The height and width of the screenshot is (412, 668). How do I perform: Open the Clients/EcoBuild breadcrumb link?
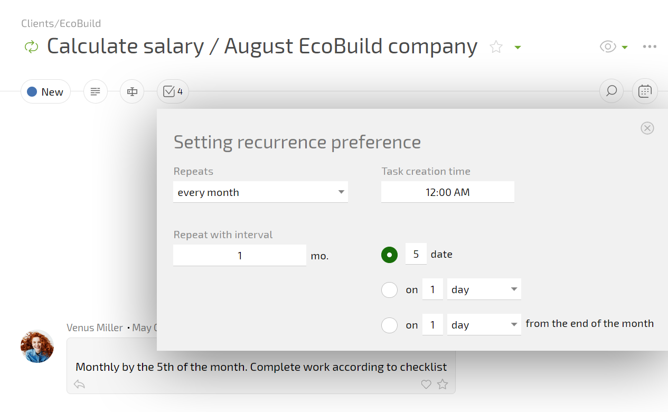[x=61, y=23]
